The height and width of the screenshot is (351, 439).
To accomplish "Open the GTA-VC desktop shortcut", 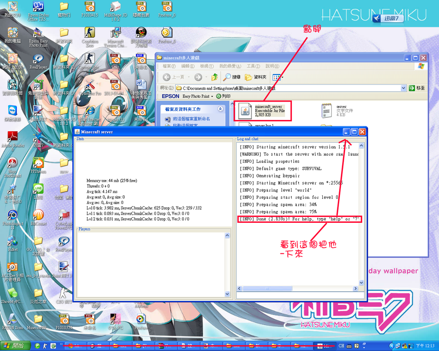I will pyautogui.click(x=115, y=321).
